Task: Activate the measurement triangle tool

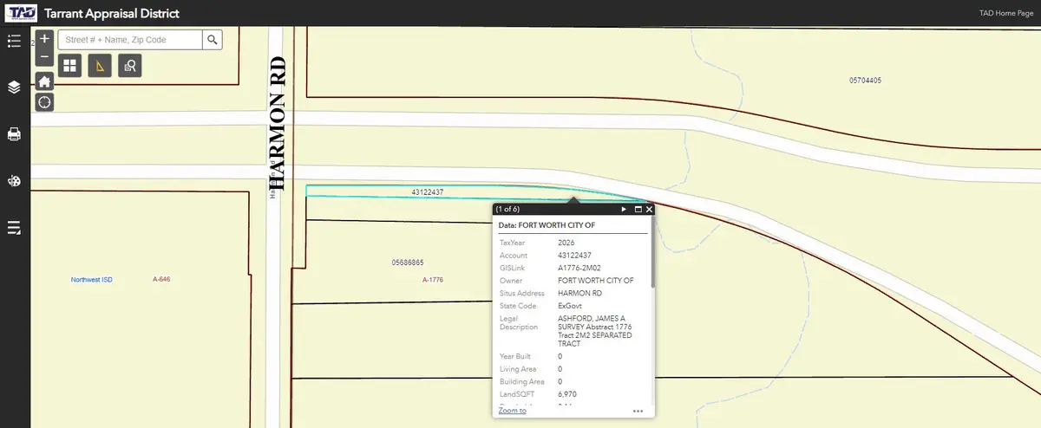Action: click(x=100, y=66)
